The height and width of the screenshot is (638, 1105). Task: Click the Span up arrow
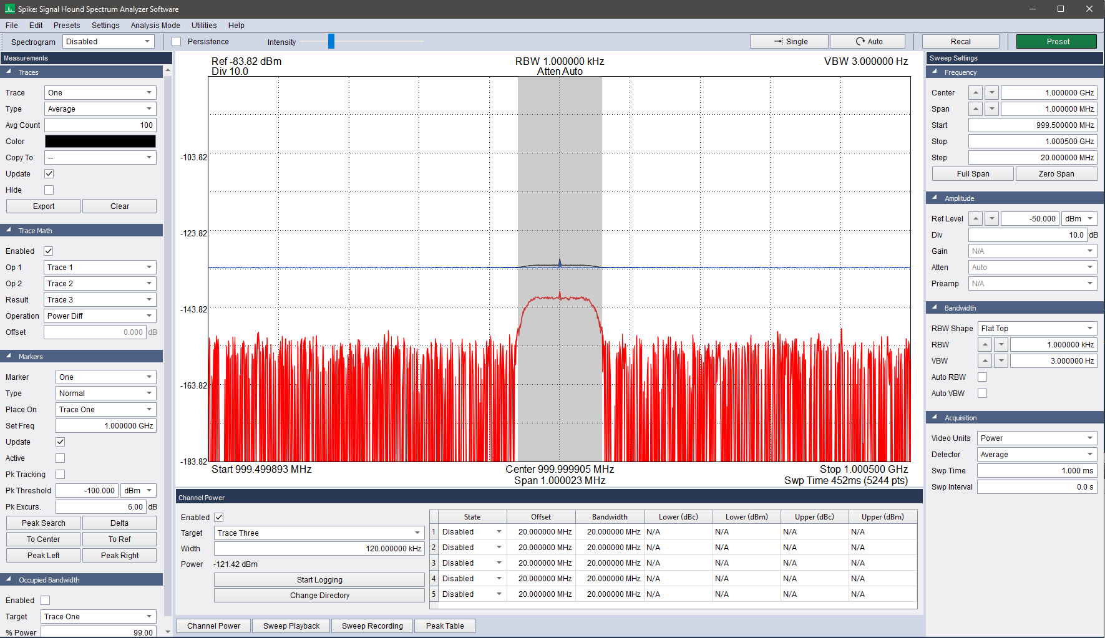(x=976, y=109)
